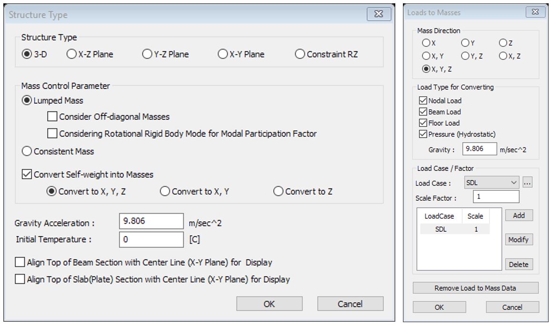
Task: Confirm Structure Type dialog with OK
Action: coord(269,304)
